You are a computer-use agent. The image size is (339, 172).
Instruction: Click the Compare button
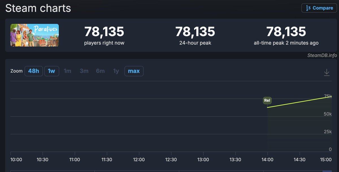(x=319, y=8)
